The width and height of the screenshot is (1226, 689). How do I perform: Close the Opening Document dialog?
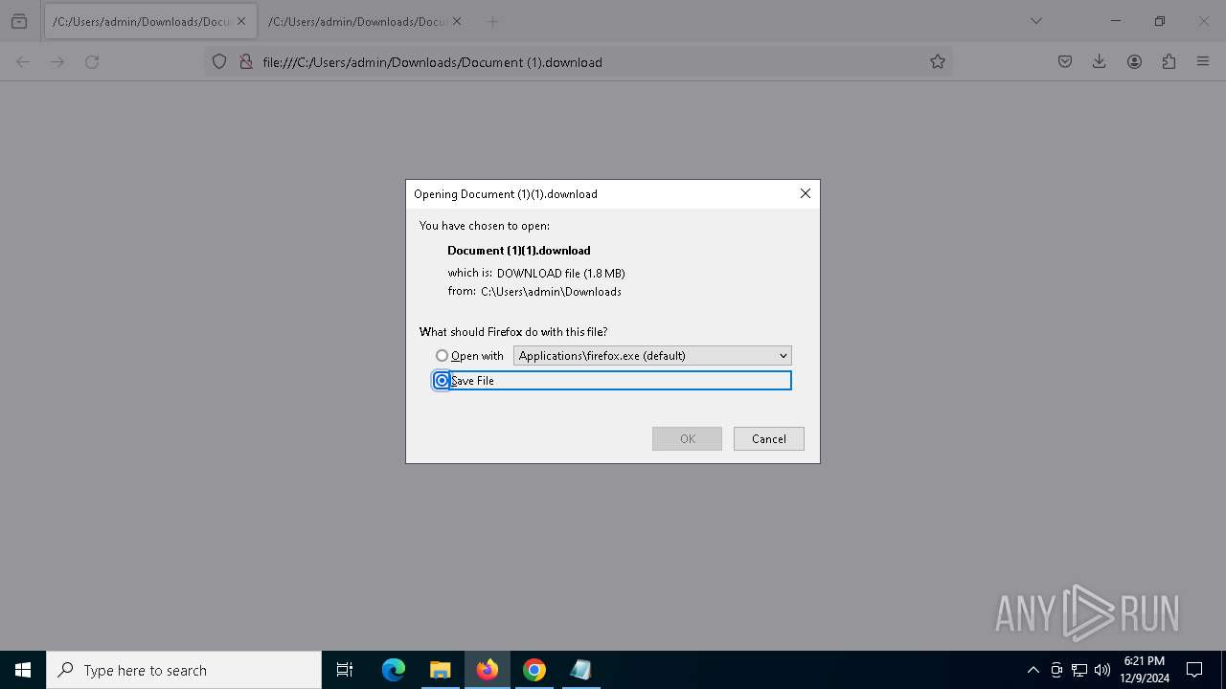point(806,193)
